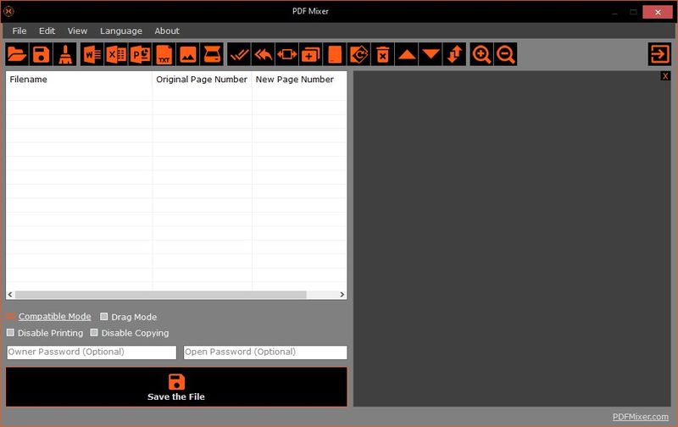Click the exit arrow icon at toolbar right
Image resolution: width=678 pixels, height=427 pixels.
pyautogui.click(x=659, y=54)
